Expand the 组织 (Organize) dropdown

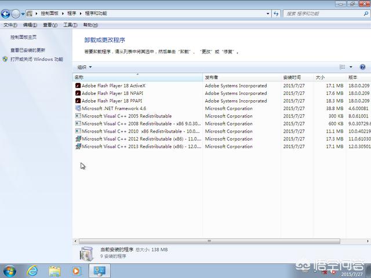[x=85, y=67]
